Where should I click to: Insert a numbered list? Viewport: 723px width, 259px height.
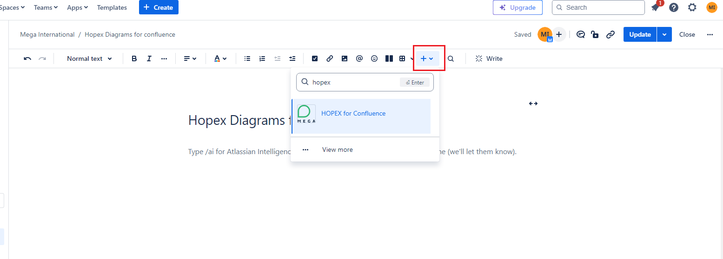click(x=262, y=58)
